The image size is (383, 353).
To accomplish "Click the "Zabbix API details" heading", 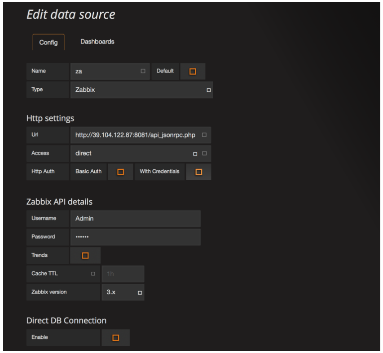I will click(x=59, y=202).
